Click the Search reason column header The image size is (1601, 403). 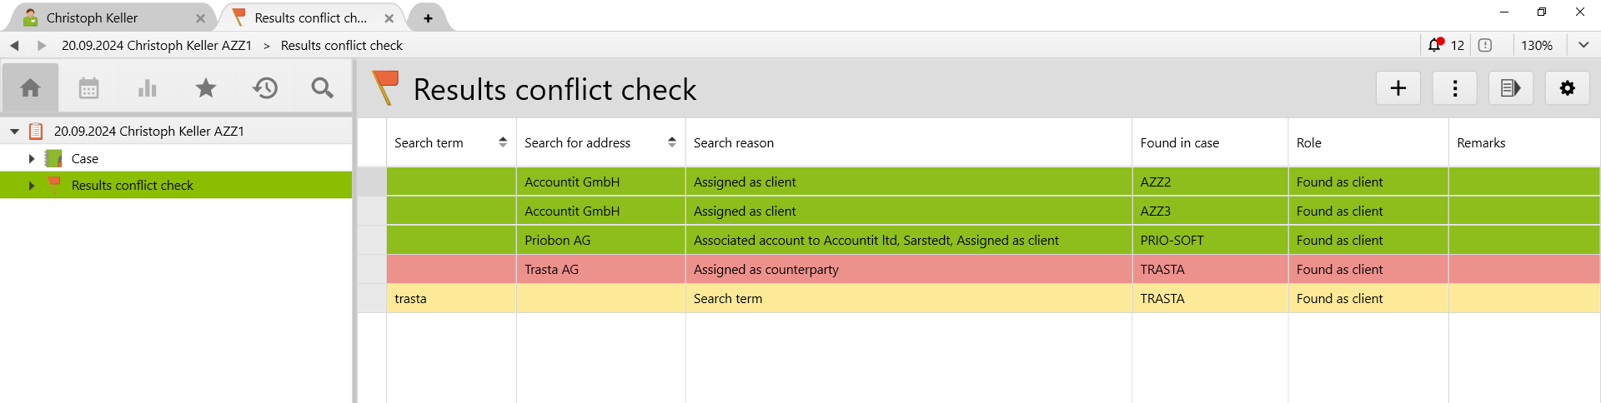tap(908, 142)
